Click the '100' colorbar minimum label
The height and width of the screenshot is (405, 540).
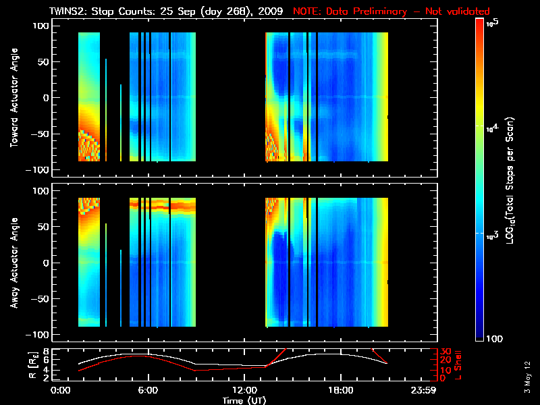click(x=495, y=339)
